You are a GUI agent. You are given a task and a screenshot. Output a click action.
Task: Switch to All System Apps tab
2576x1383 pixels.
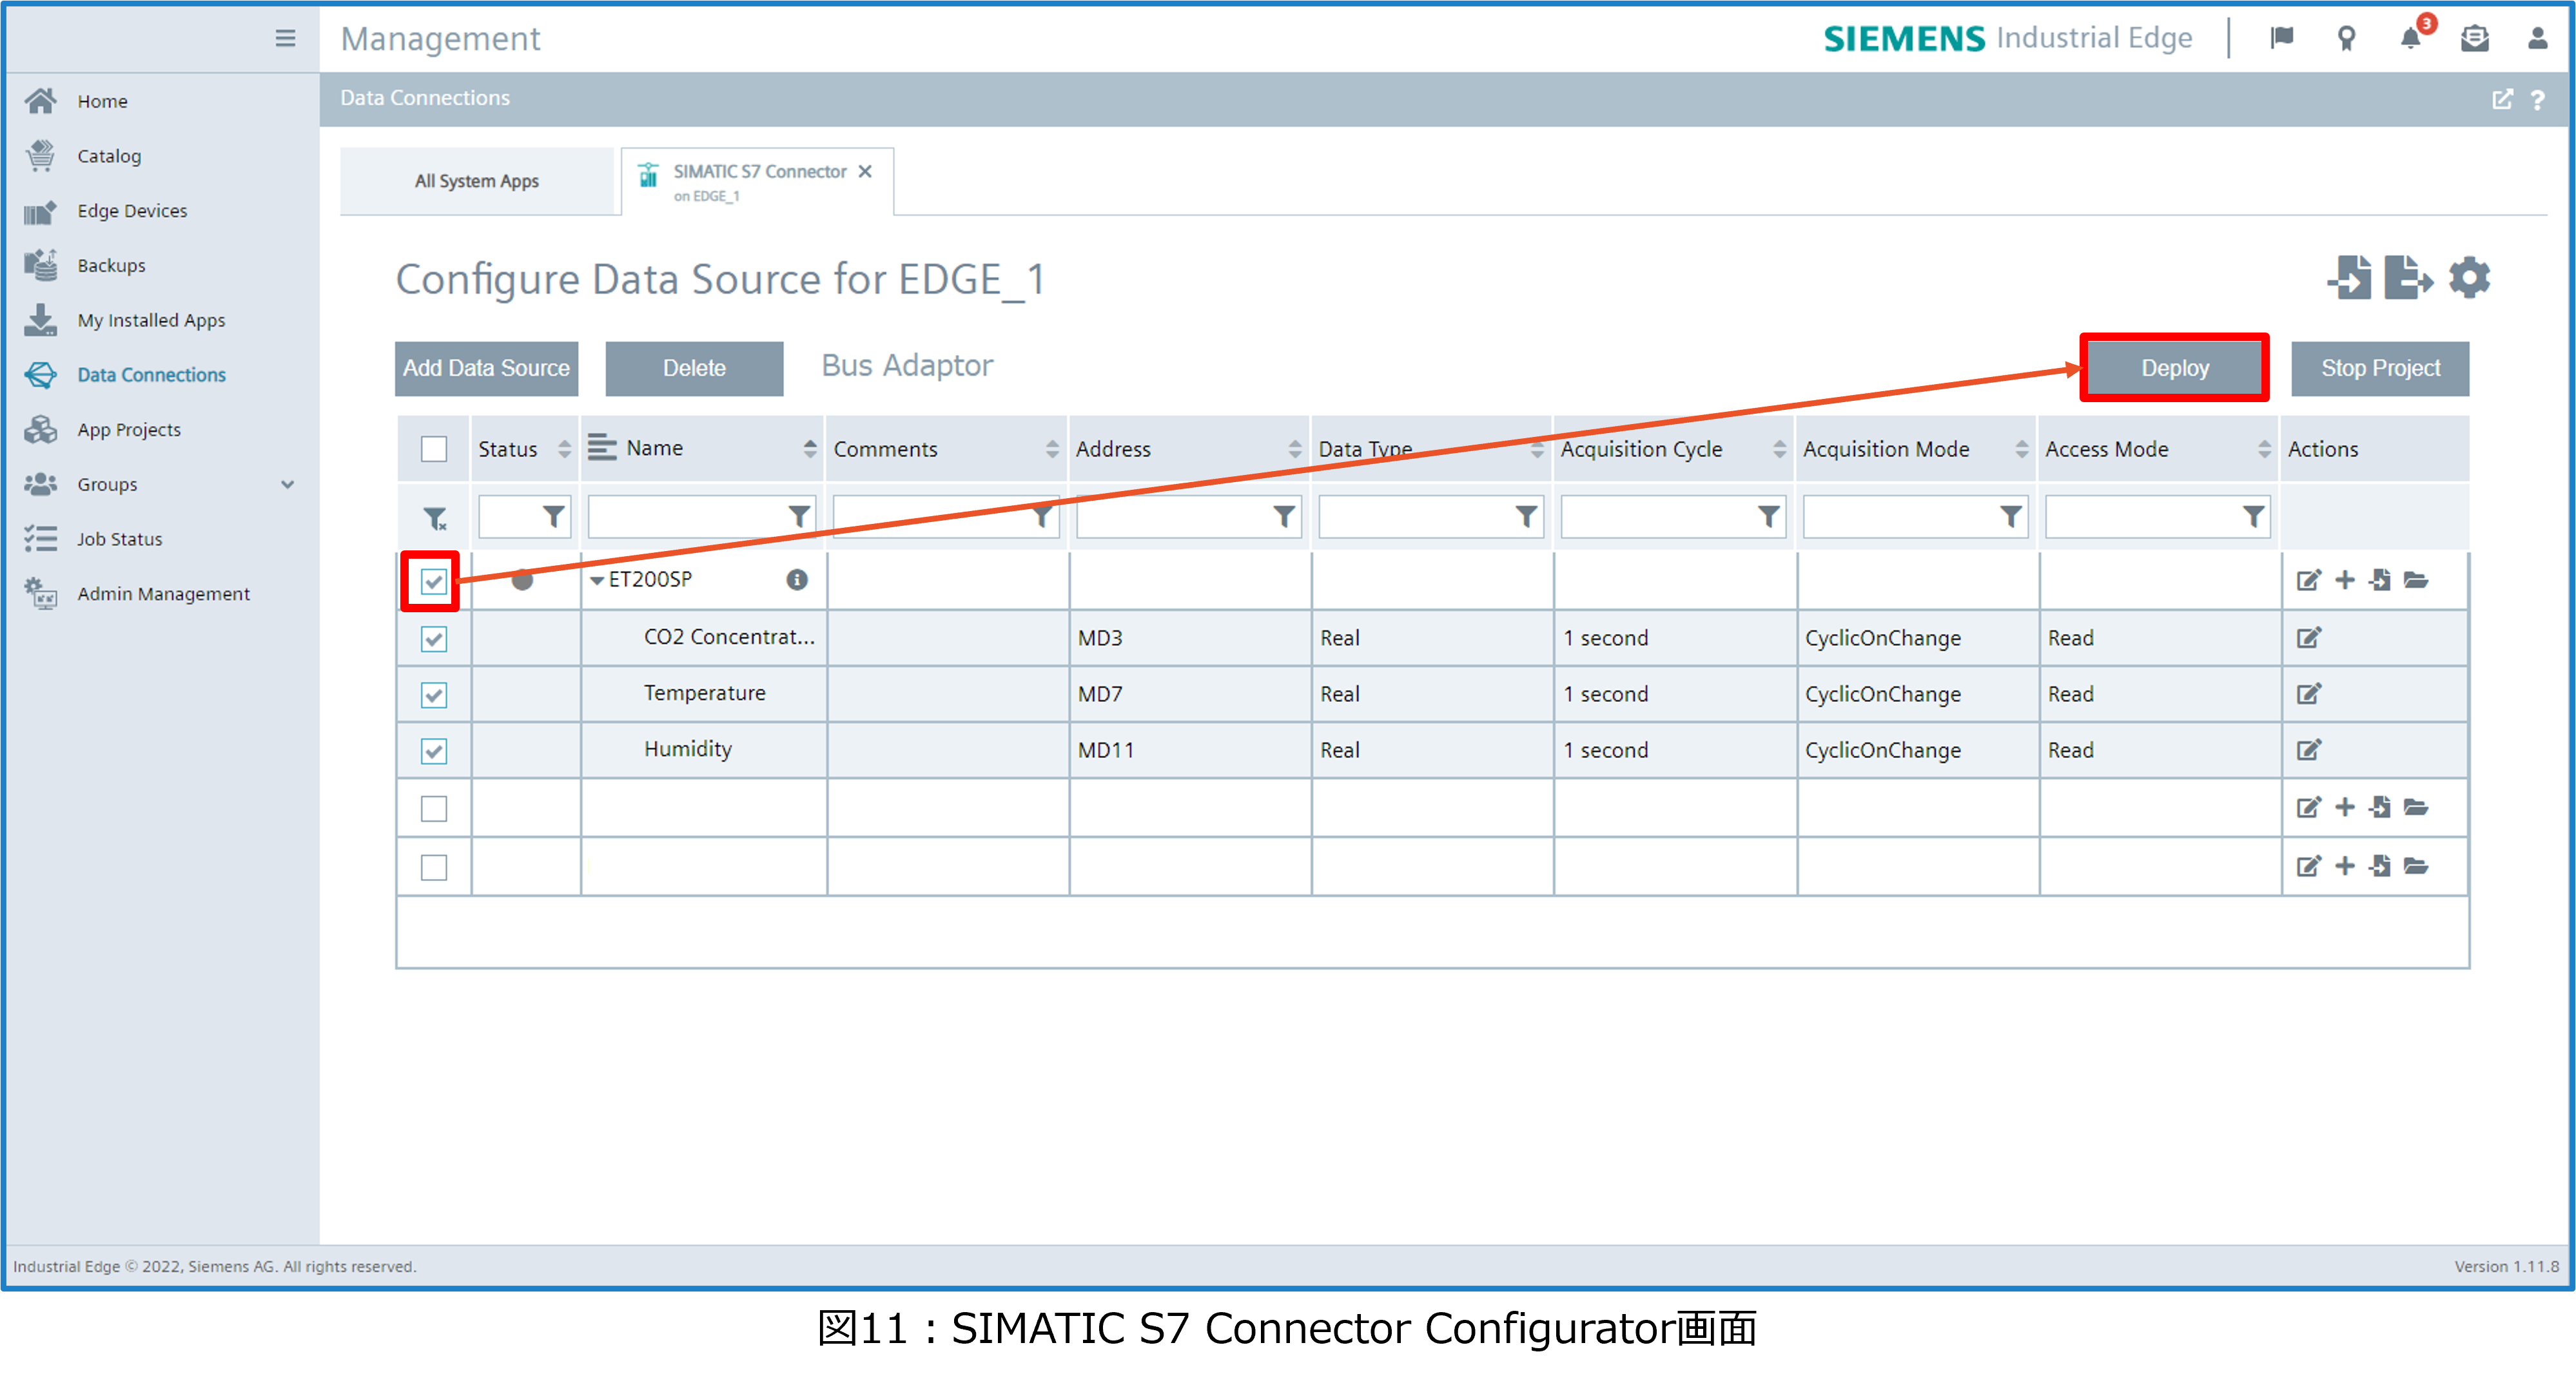(477, 181)
